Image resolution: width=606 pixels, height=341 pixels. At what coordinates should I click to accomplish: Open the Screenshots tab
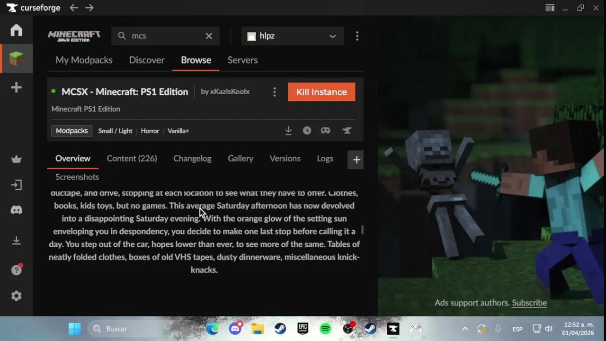click(x=77, y=177)
